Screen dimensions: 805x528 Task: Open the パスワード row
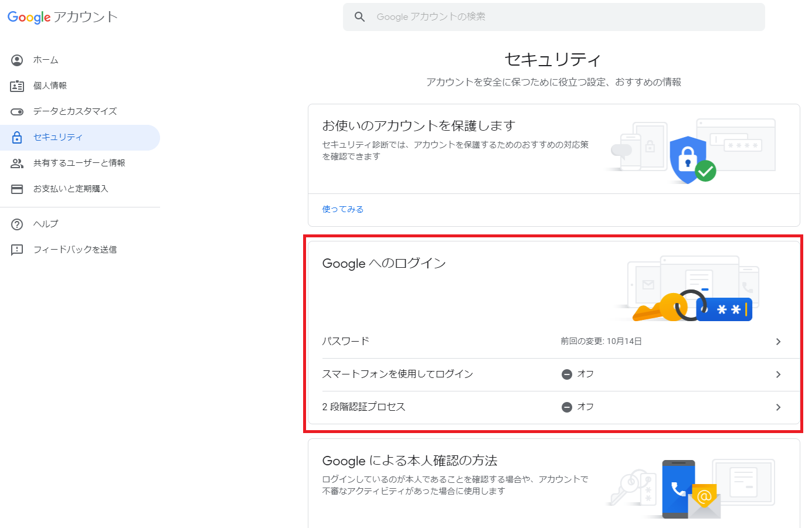point(554,342)
